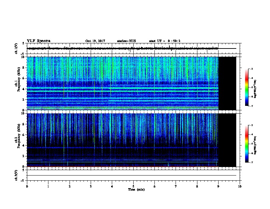
Task: Select the "start UT = 0 : 50: 2" text
Action: click(x=165, y=41)
